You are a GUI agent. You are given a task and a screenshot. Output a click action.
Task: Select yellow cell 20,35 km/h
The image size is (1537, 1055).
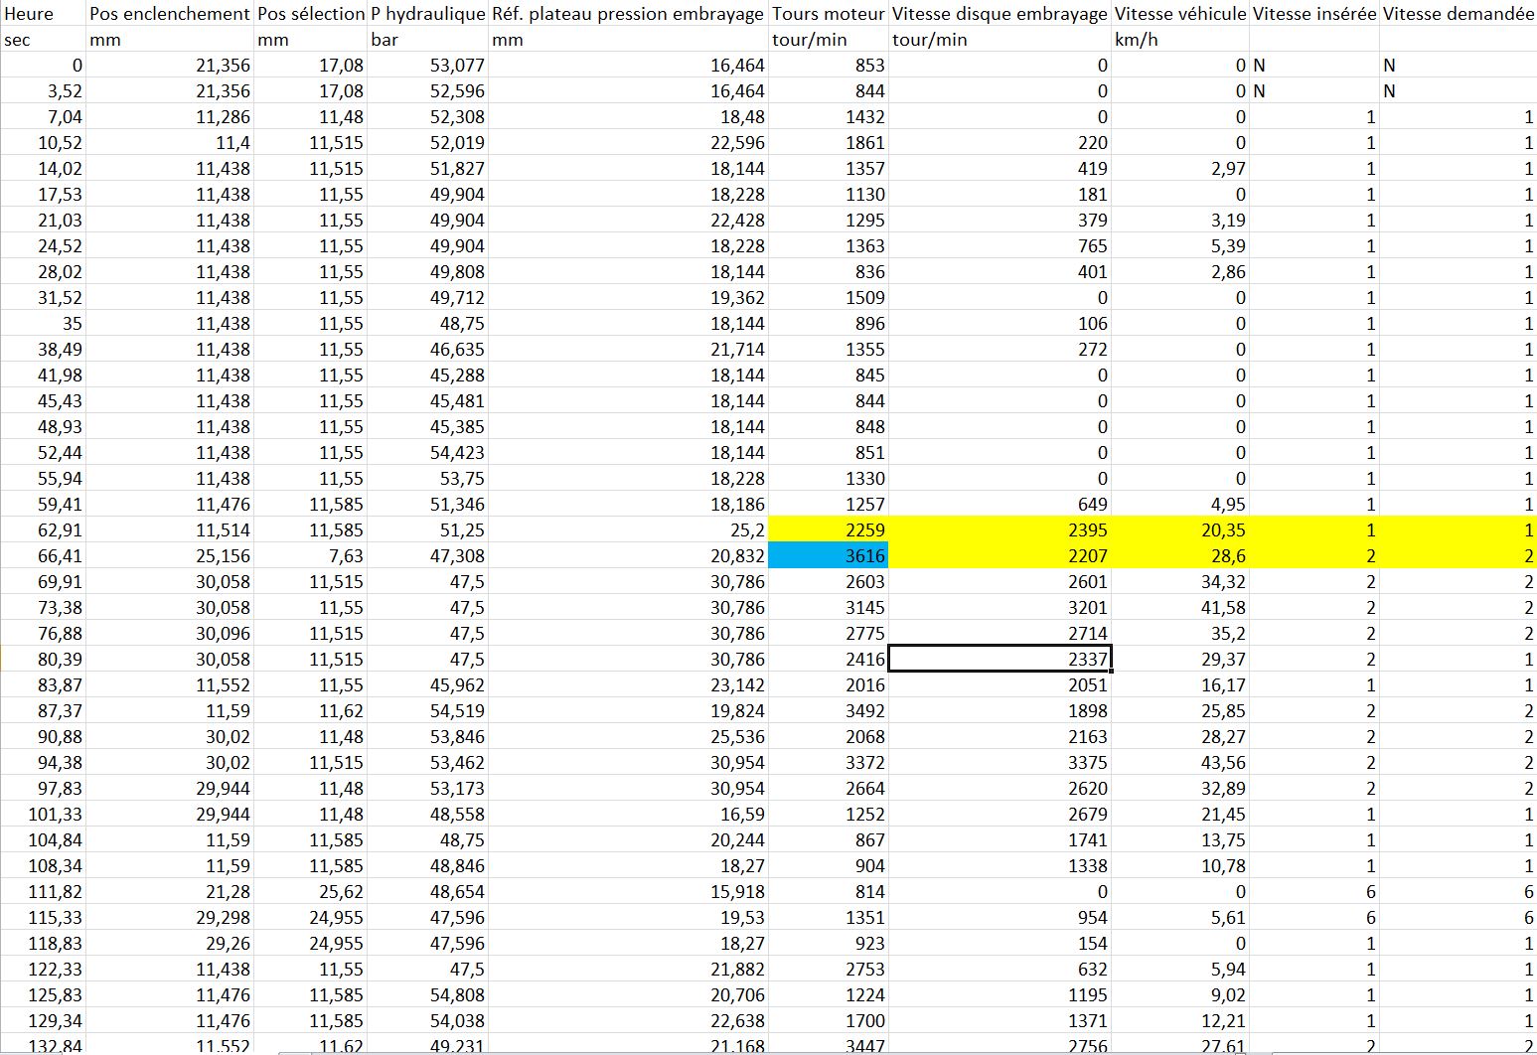click(x=1180, y=529)
